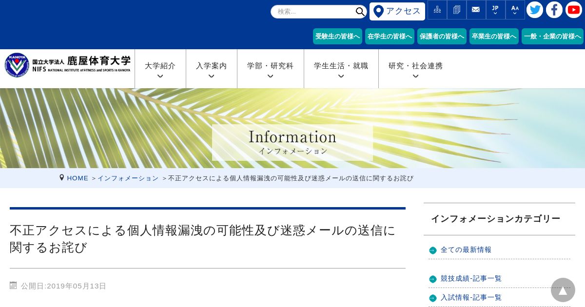Click the university logo emblem
585x307 pixels.
(x=17, y=65)
